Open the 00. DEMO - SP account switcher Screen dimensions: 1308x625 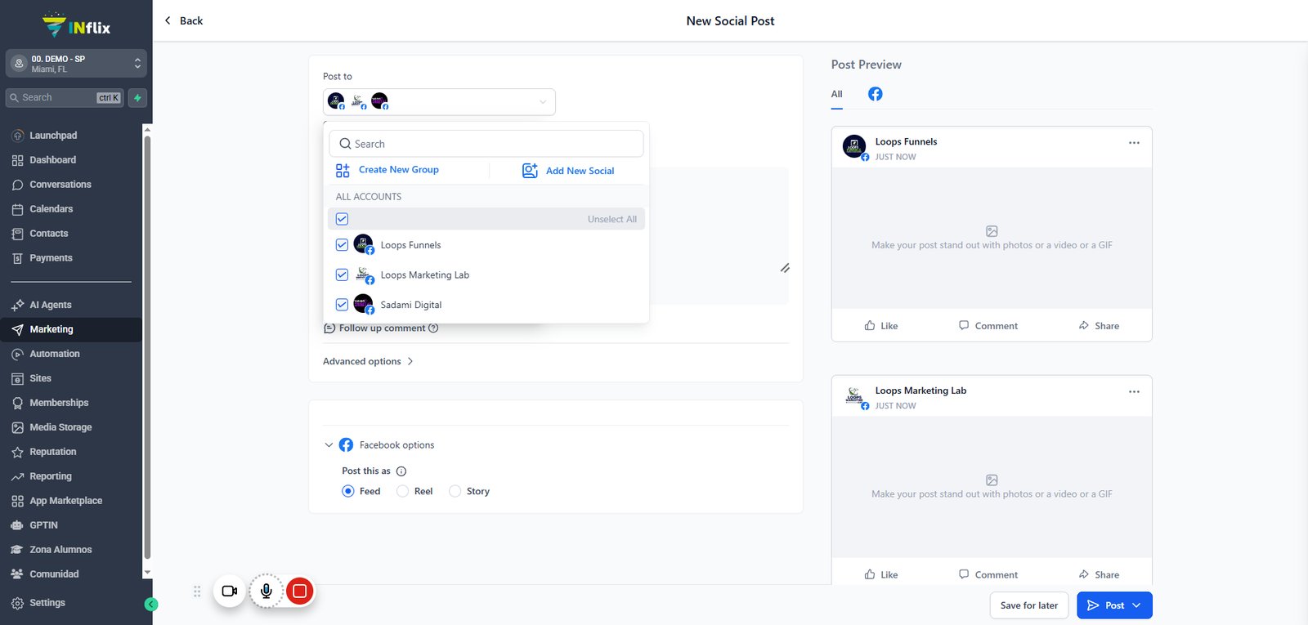point(76,64)
